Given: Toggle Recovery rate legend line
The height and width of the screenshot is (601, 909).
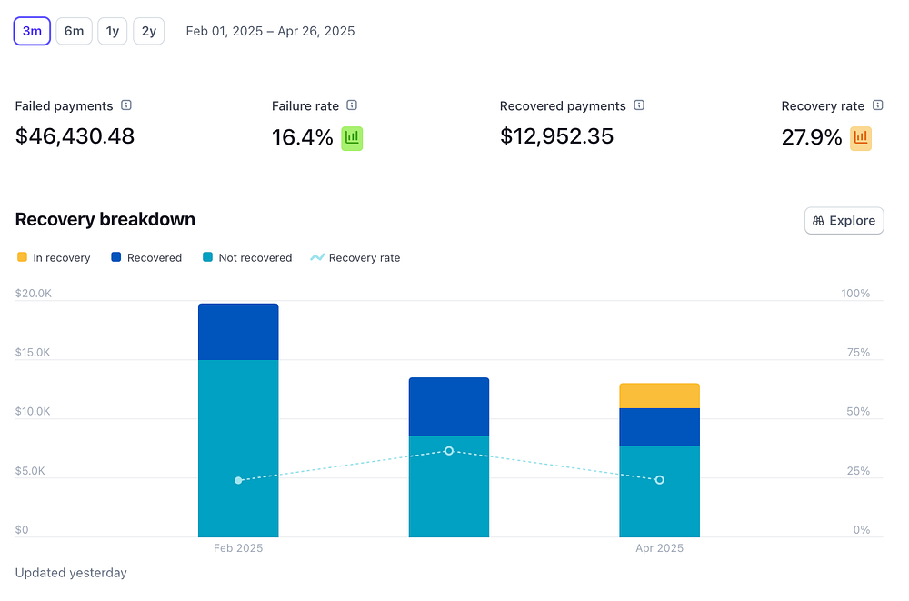Looking at the screenshot, I should pos(355,258).
